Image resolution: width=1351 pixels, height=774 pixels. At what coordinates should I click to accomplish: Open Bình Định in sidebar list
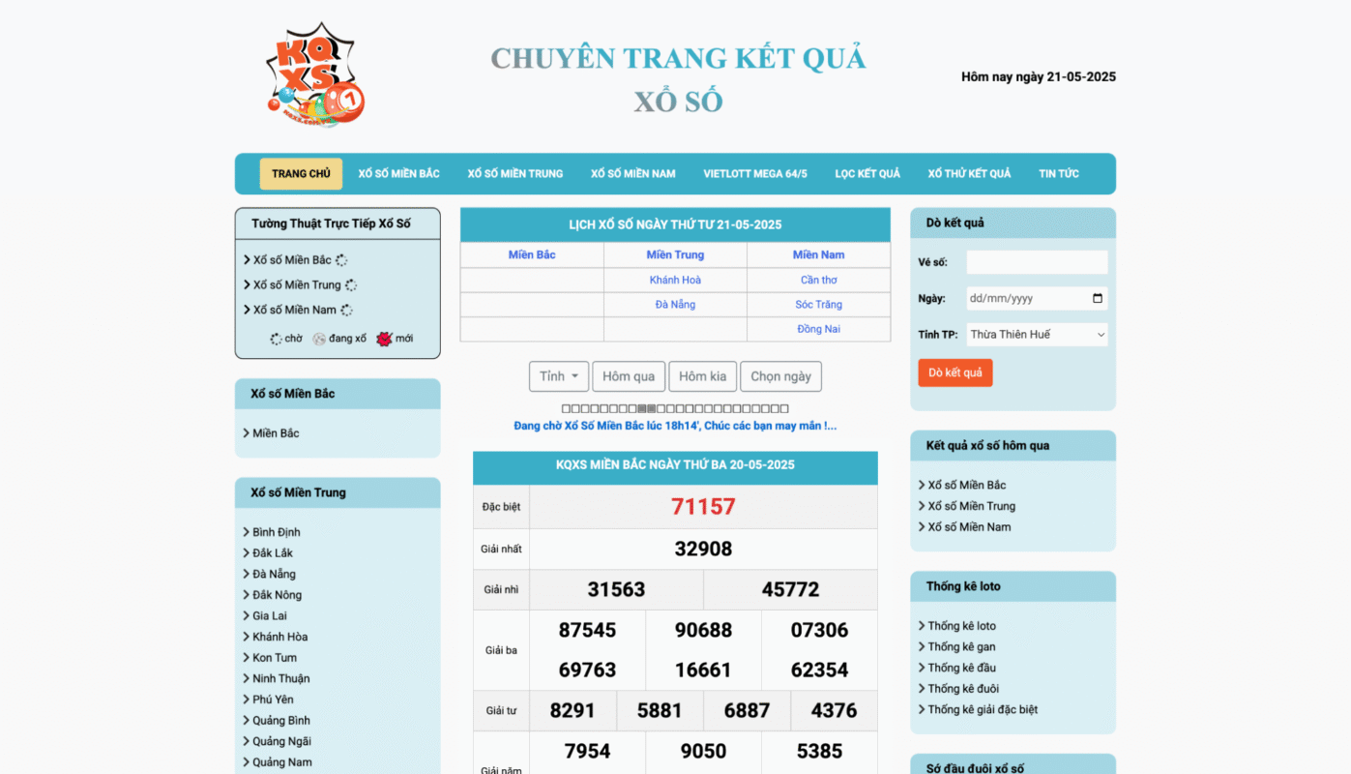click(x=277, y=533)
